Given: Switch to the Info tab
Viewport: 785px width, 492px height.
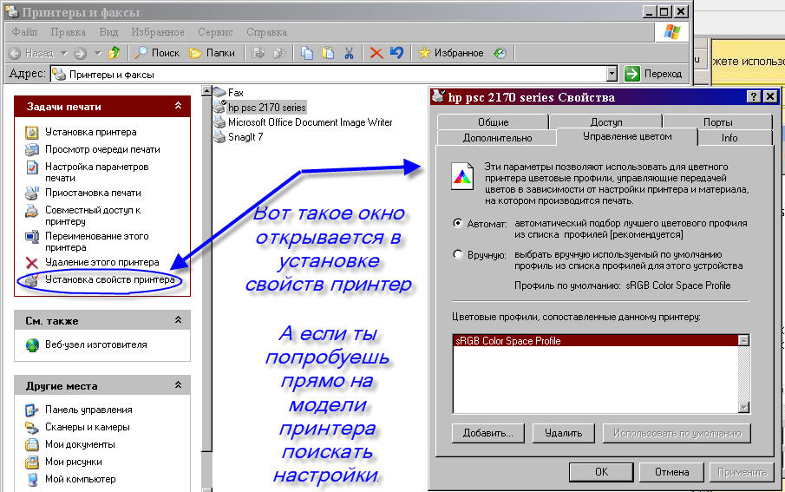Looking at the screenshot, I should 729,138.
